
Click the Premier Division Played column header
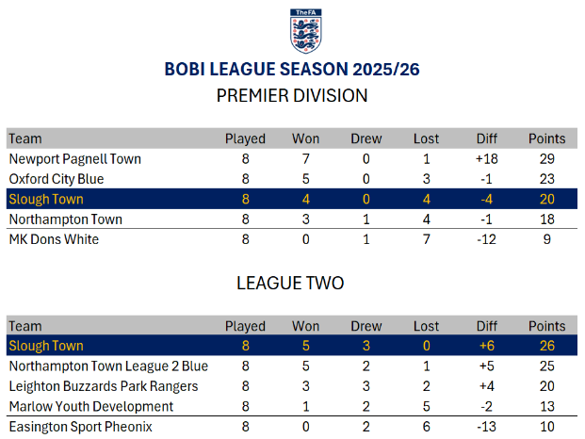pyautogui.click(x=245, y=138)
